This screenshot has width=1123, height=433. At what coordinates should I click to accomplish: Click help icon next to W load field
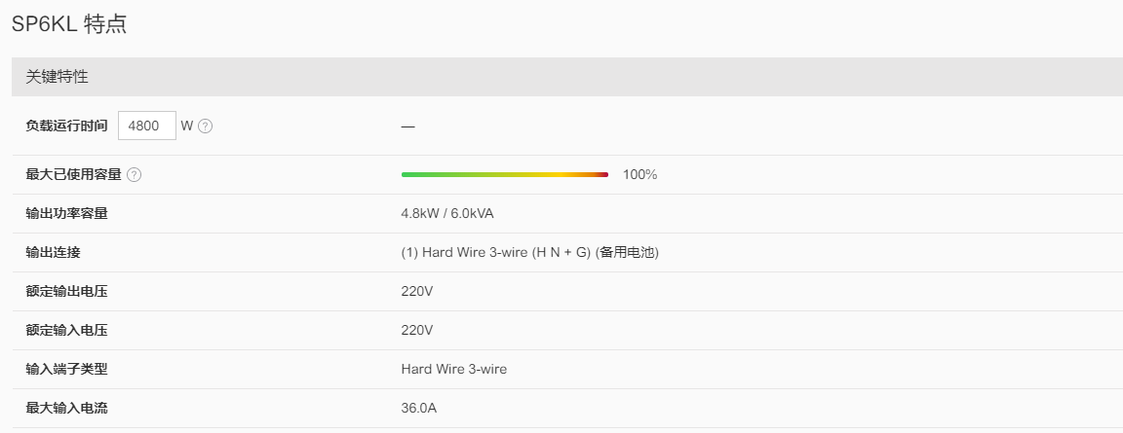point(205,126)
